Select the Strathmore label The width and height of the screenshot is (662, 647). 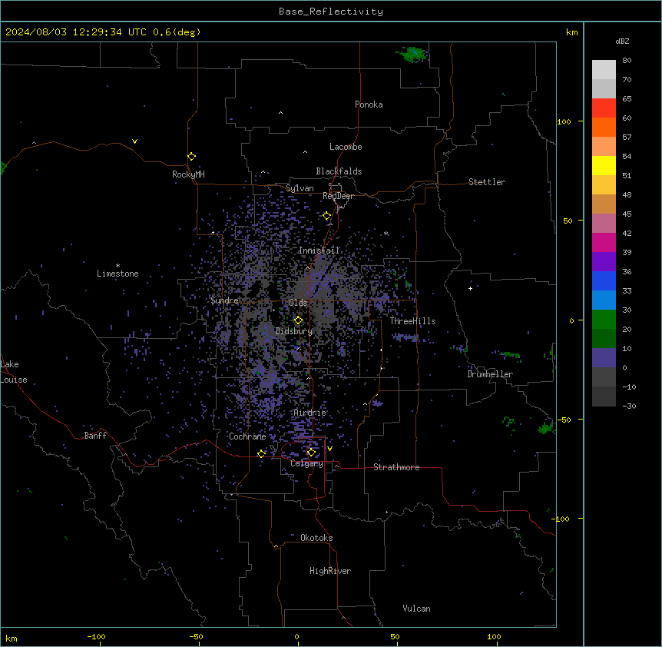396,467
